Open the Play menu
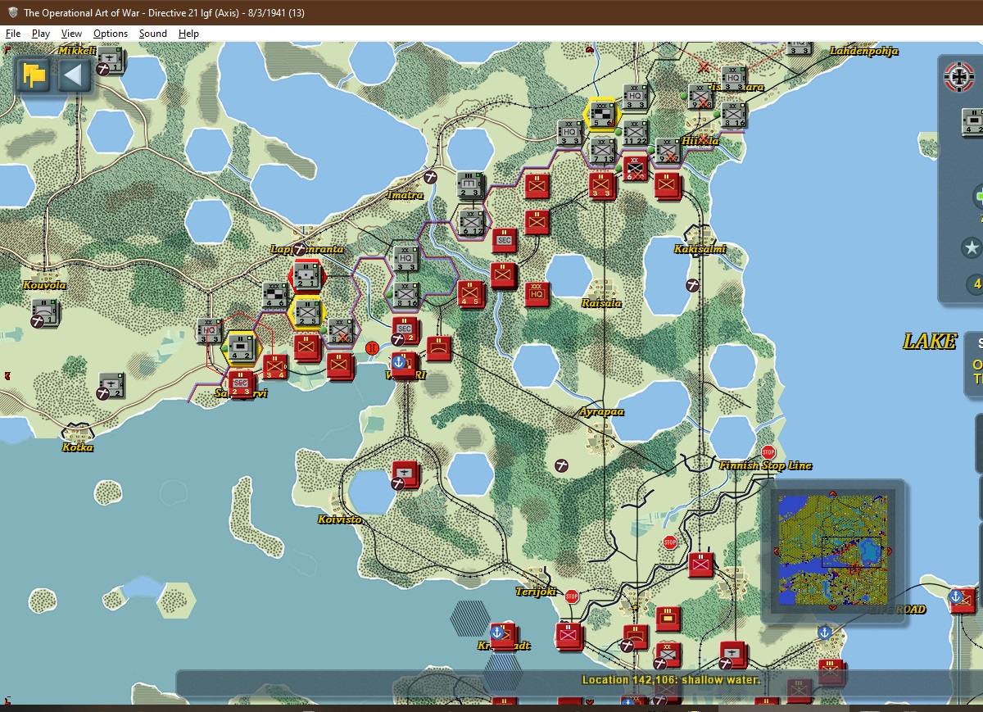Image resolution: width=983 pixels, height=712 pixels. click(x=41, y=34)
